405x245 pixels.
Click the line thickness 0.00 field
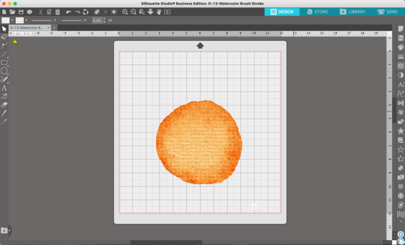(x=97, y=21)
